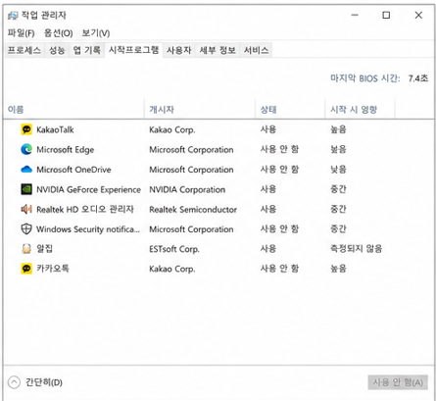Image resolution: width=436 pixels, height=401 pixels.
Task: Select the 시작프로그램 tab
Action: [133, 50]
